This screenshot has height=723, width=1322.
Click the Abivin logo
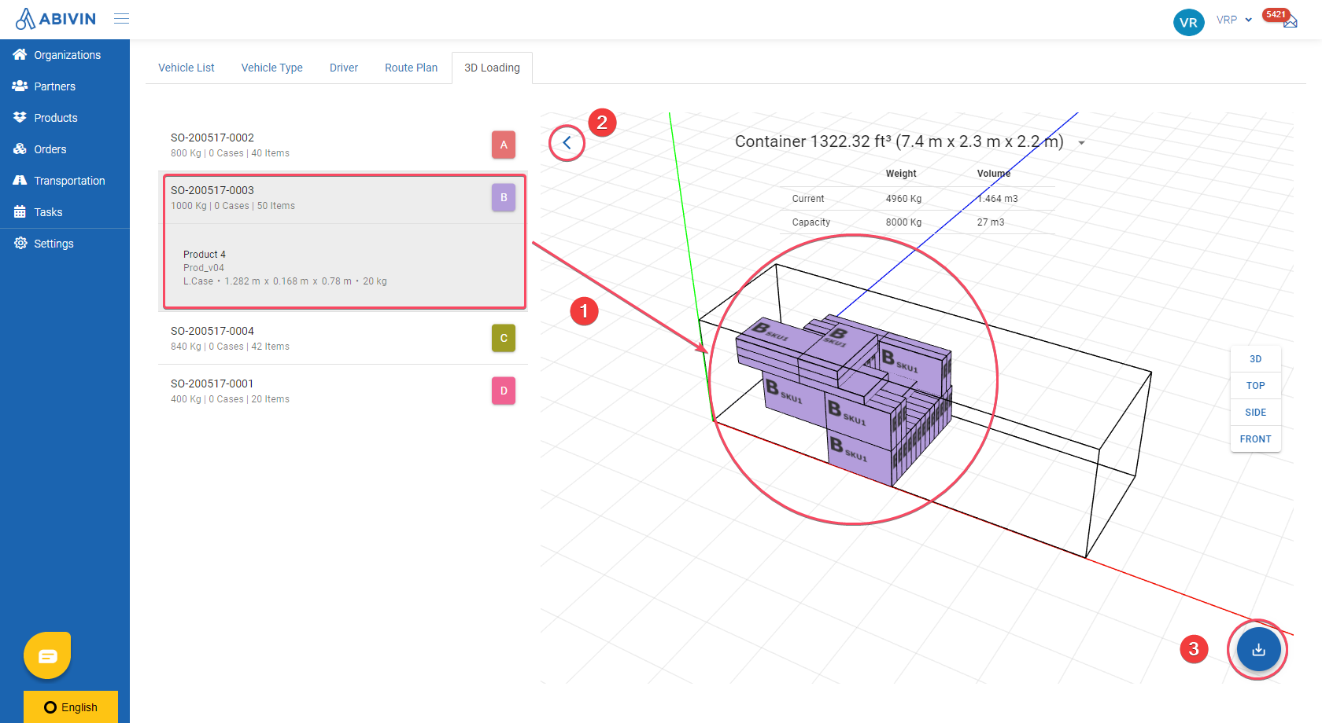coord(56,19)
